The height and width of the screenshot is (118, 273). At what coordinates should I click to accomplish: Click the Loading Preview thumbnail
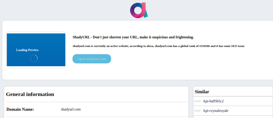pos(36,50)
